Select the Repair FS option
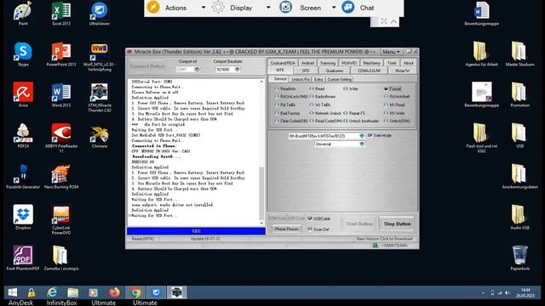The width and height of the screenshot is (545, 306). click(354, 113)
